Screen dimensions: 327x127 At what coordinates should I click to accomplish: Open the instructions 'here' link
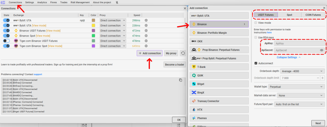click(x=269, y=33)
